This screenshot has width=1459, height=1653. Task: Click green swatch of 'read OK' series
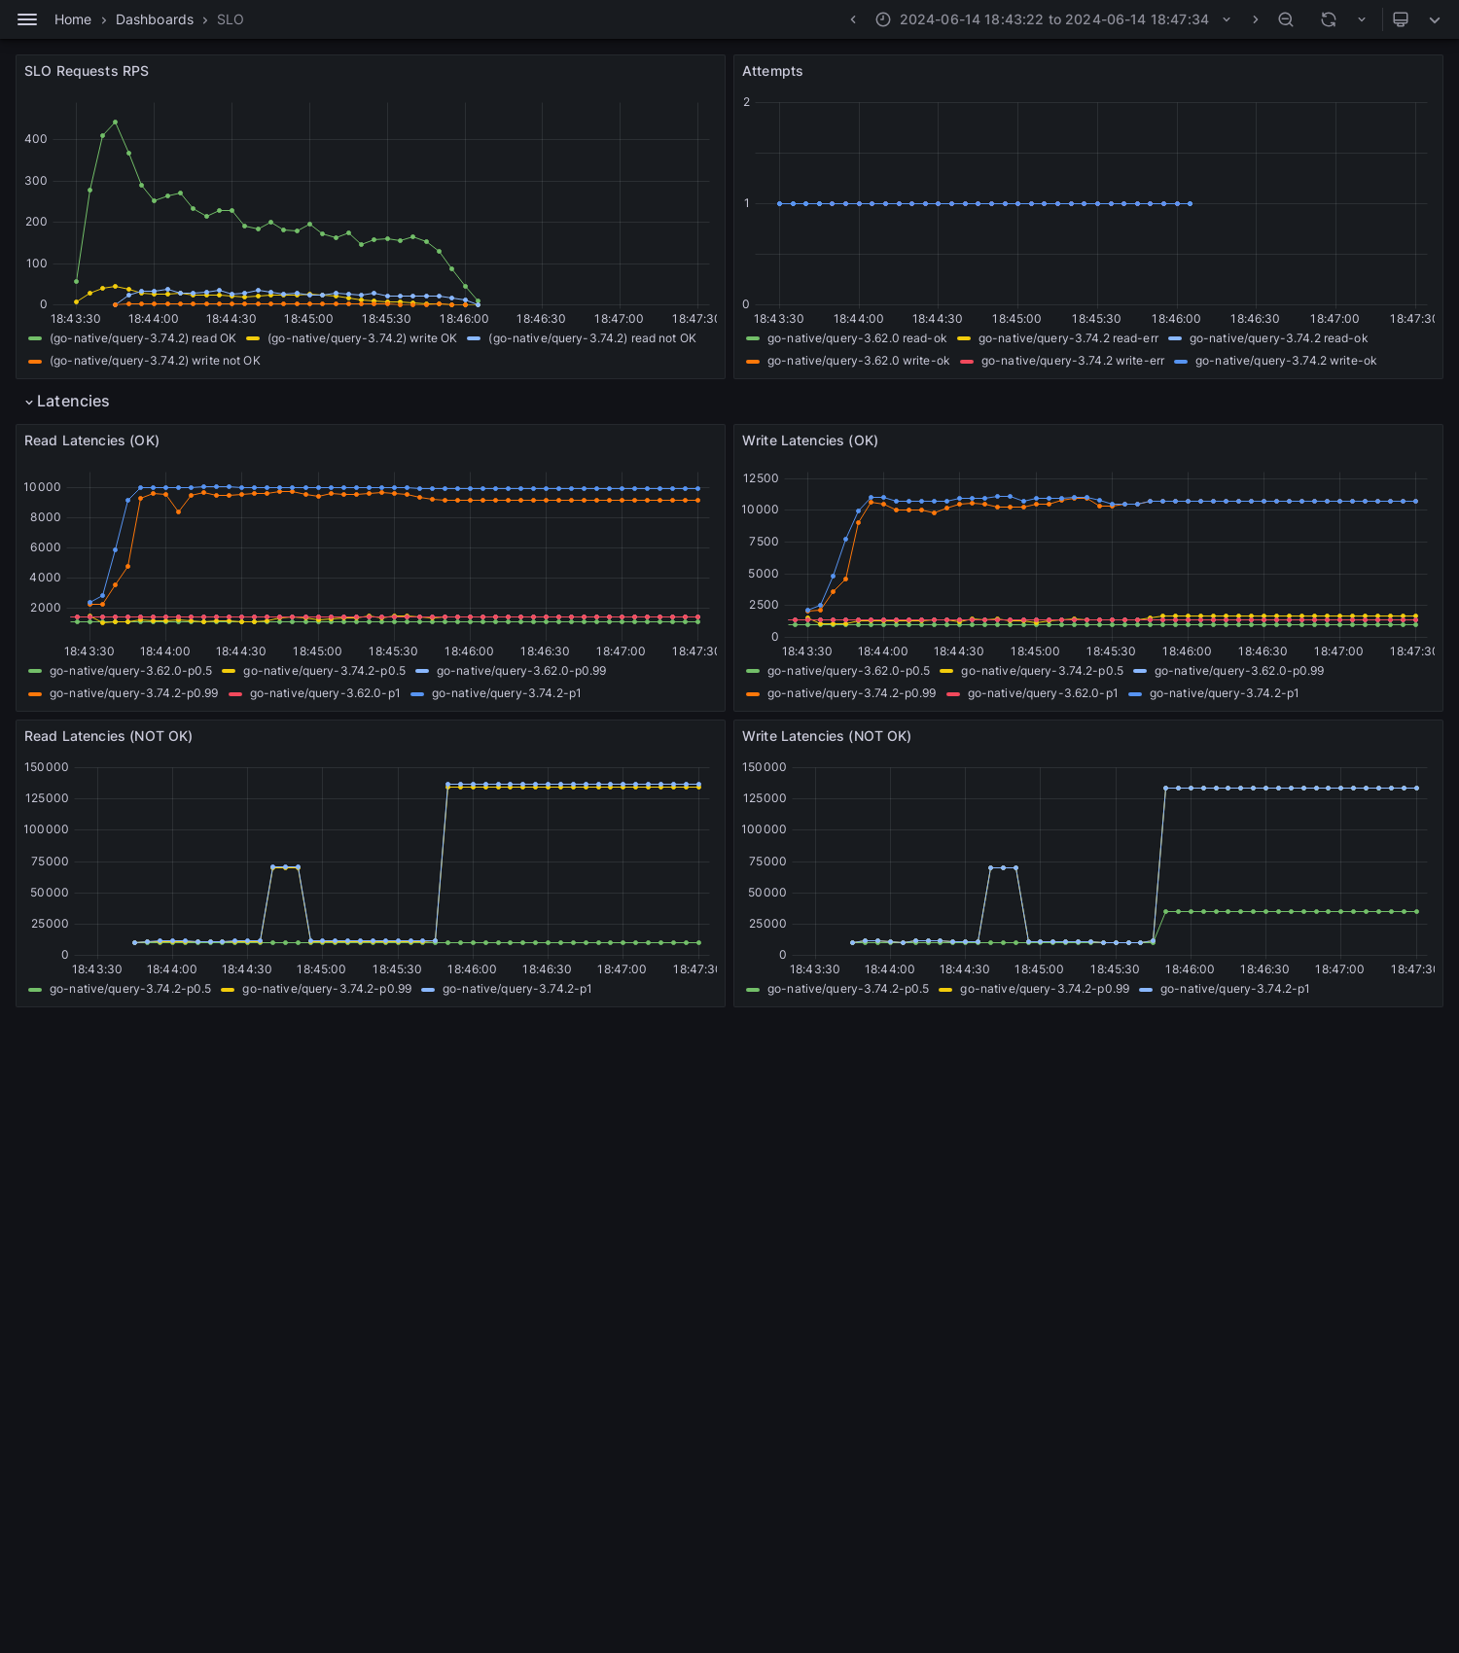coord(35,338)
